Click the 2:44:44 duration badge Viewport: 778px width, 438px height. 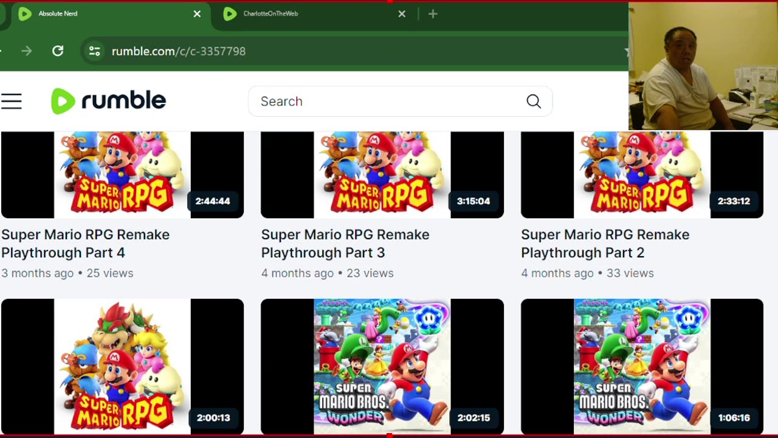point(213,201)
